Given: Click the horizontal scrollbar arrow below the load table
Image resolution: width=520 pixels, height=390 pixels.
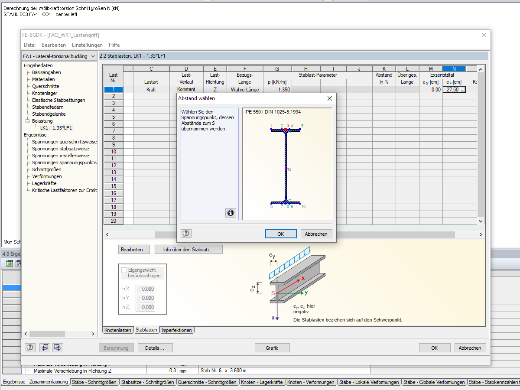Looking at the screenshot, I should click(x=107, y=234).
